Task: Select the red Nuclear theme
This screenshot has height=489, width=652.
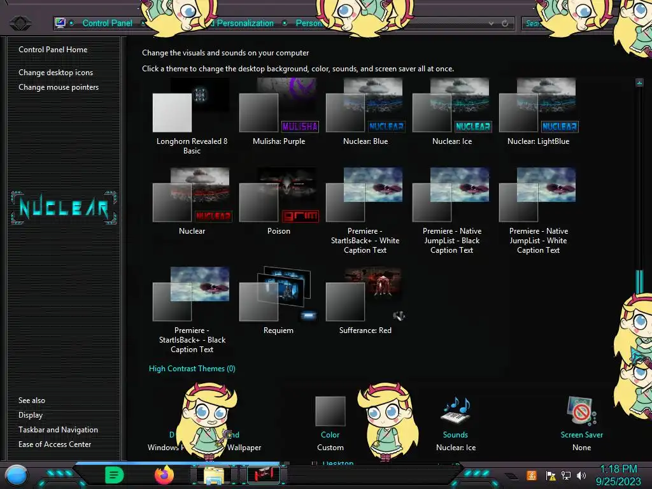Action: click(x=192, y=202)
